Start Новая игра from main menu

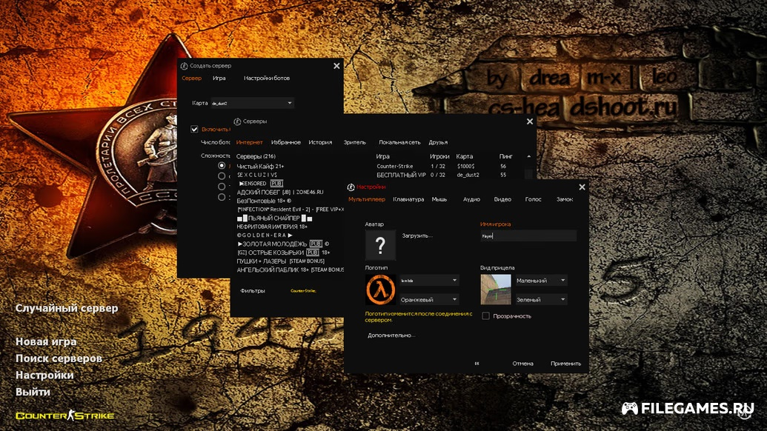(x=46, y=341)
